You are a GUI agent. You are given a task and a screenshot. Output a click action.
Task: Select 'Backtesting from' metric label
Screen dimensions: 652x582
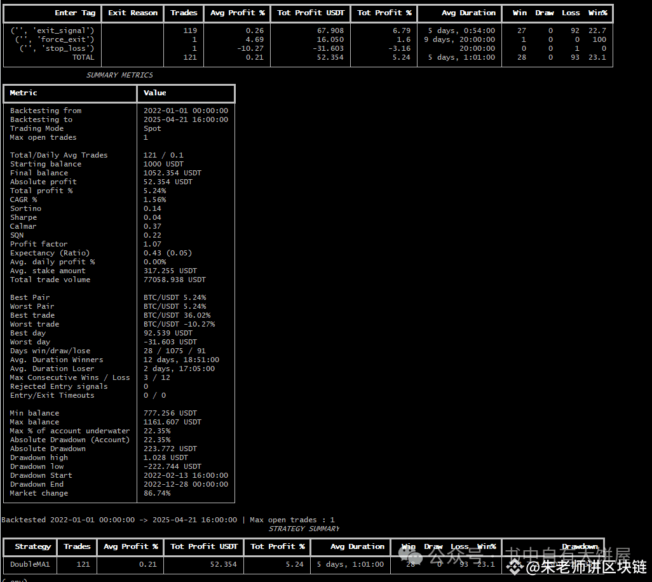[46, 111]
